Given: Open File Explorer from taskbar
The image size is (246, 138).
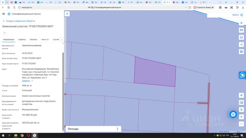Looking at the screenshot, I should coord(16,135).
